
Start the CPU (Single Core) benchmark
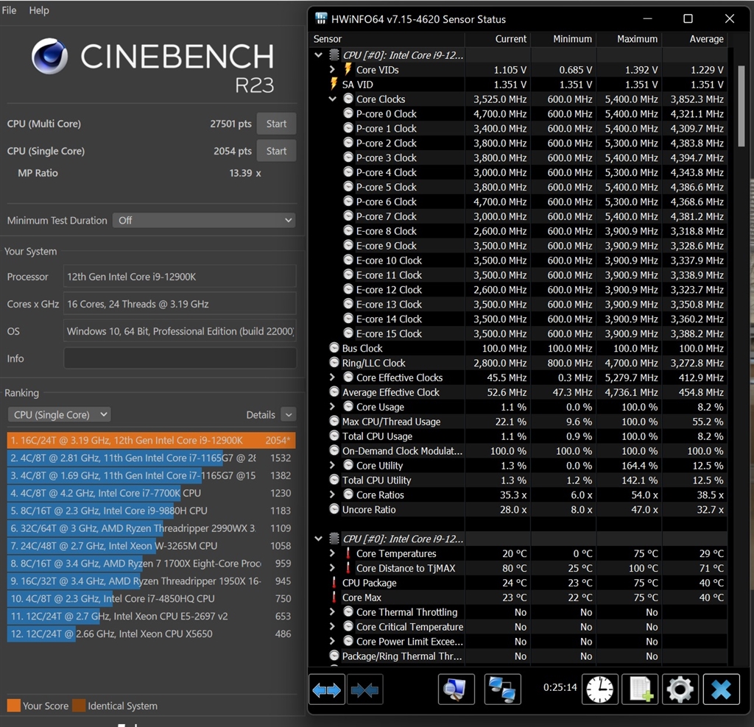276,151
